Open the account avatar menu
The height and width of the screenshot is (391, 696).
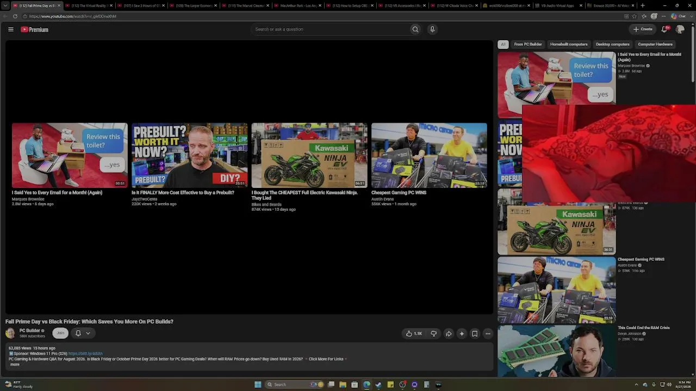click(x=680, y=29)
